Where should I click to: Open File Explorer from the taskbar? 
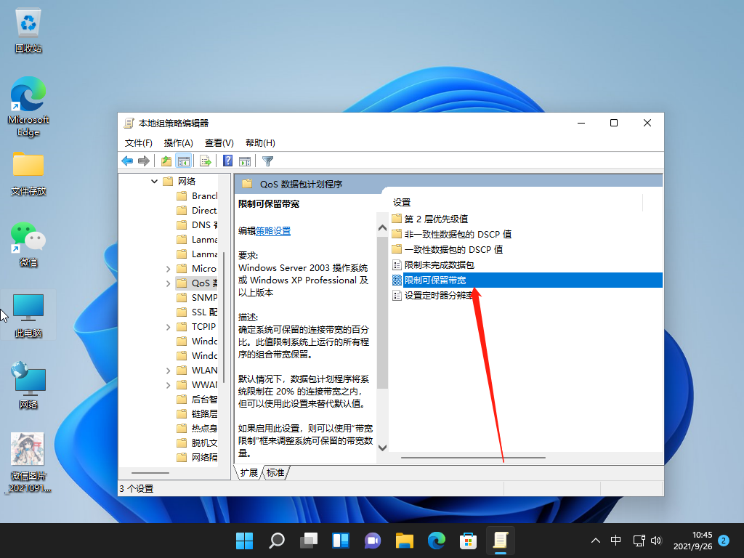pyautogui.click(x=404, y=541)
